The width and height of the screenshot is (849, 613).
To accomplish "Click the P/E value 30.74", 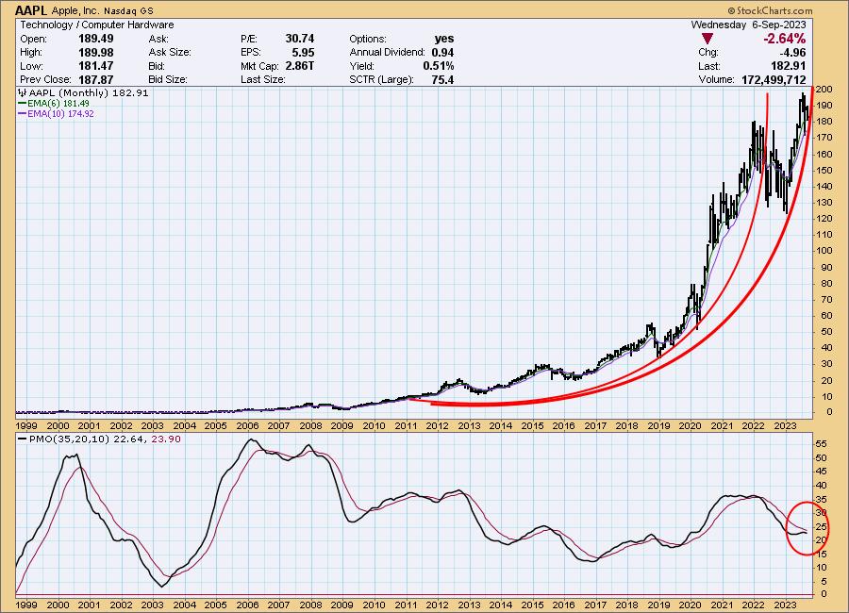I will 299,39.
